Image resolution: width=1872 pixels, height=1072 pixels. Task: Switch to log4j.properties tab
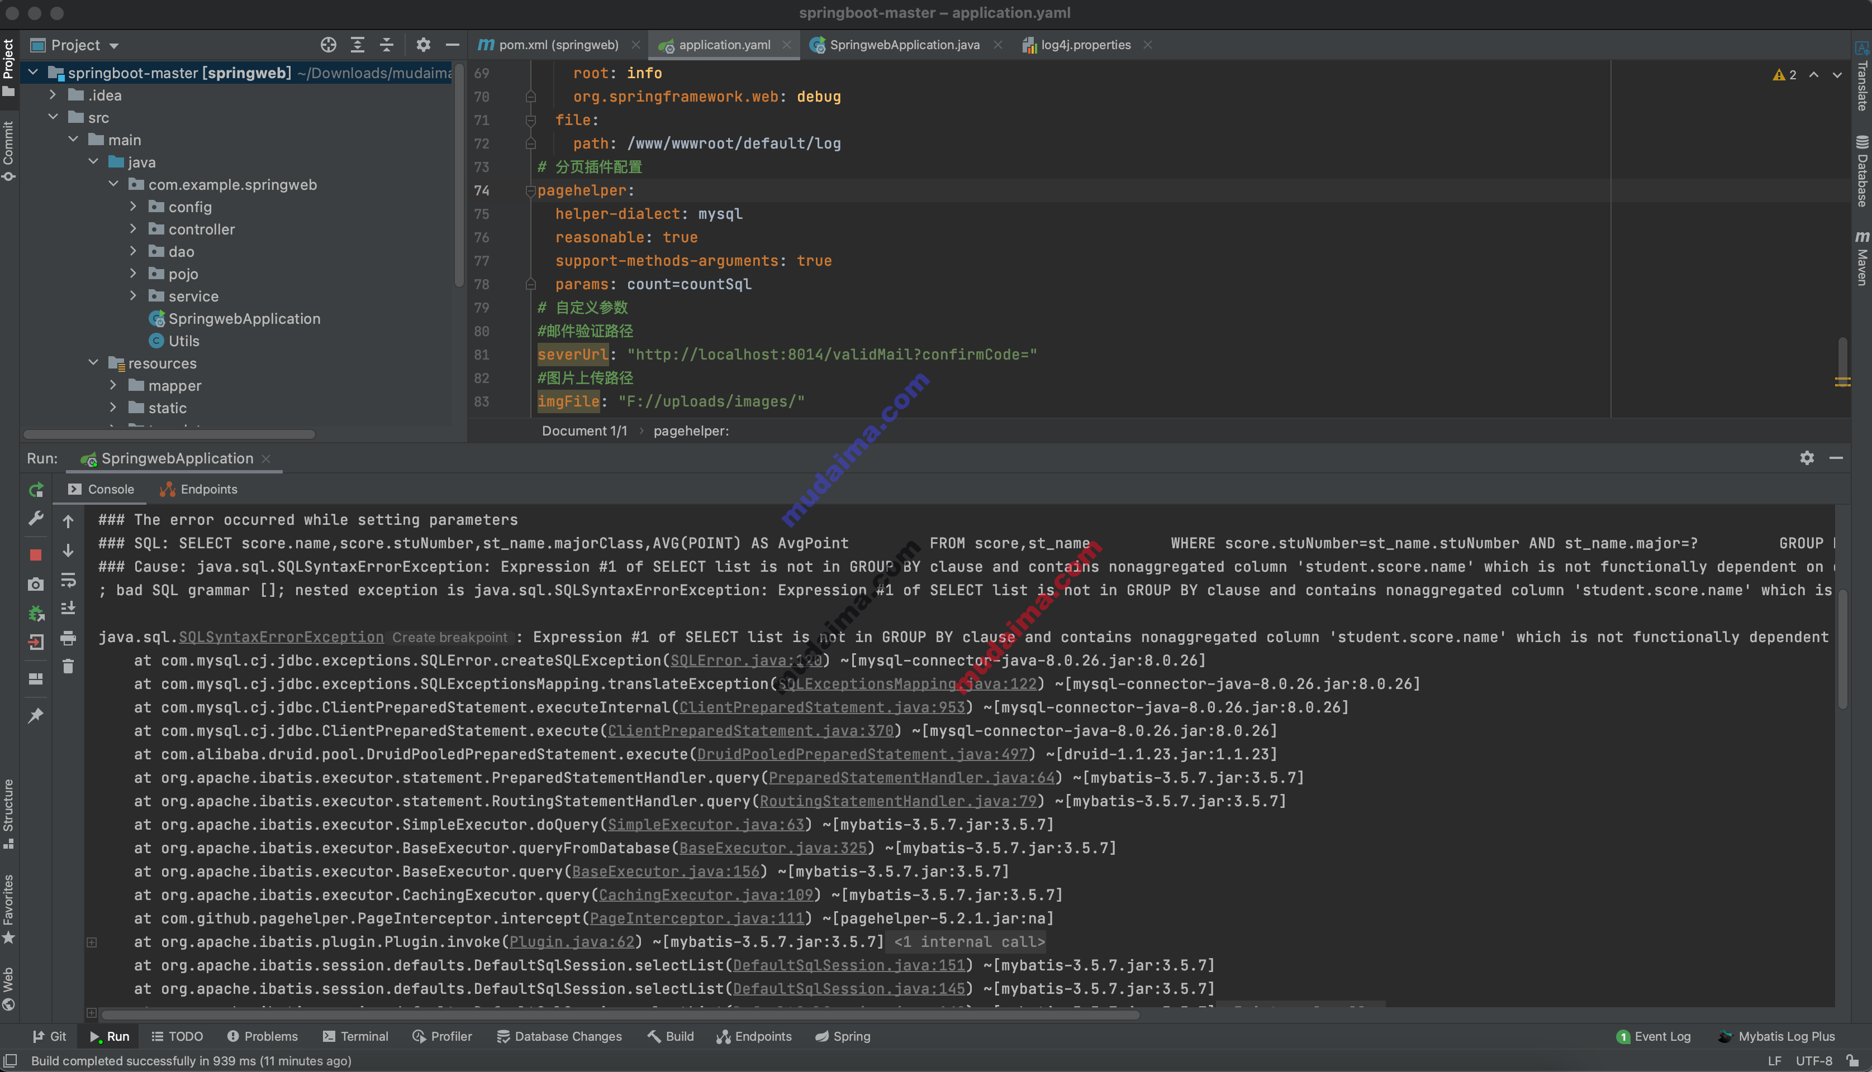(x=1086, y=45)
